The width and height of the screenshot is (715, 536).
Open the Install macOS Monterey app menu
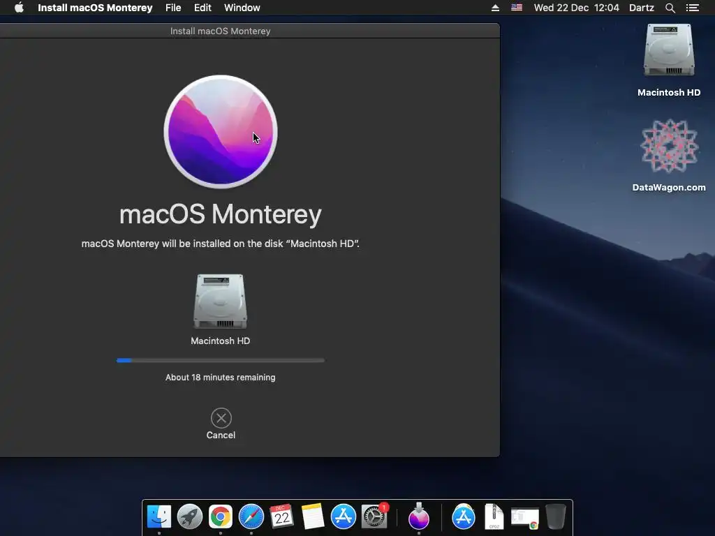coord(95,8)
